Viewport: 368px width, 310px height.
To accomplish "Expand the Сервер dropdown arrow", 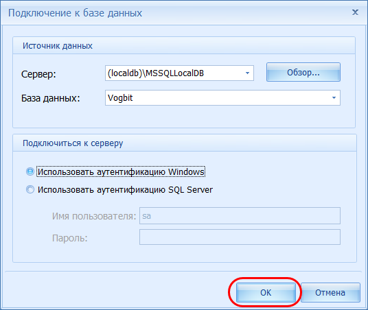I will 247,73.
